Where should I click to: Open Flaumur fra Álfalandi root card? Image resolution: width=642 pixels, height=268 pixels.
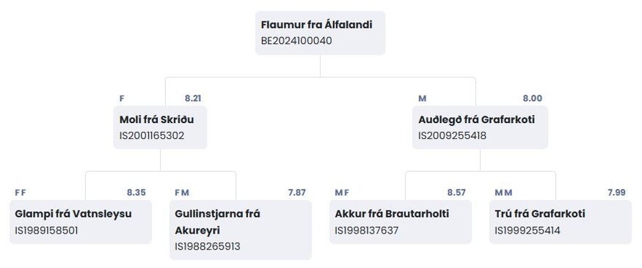320,33
